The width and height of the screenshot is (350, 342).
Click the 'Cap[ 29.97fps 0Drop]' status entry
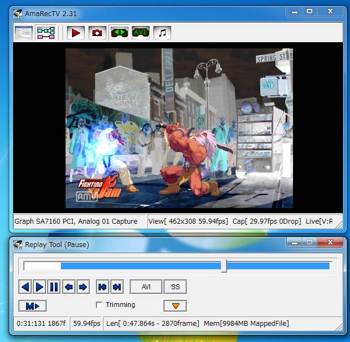pos(267,221)
